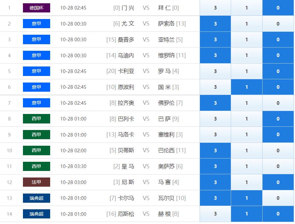Click team name 桑普多

coord(126,40)
